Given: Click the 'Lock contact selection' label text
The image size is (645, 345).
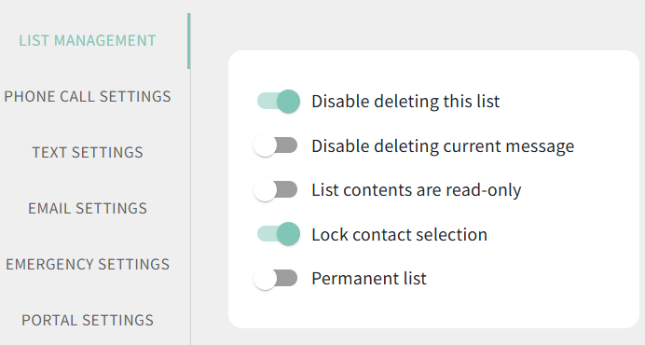Looking at the screenshot, I should pyautogui.click(x=400, y=234).
